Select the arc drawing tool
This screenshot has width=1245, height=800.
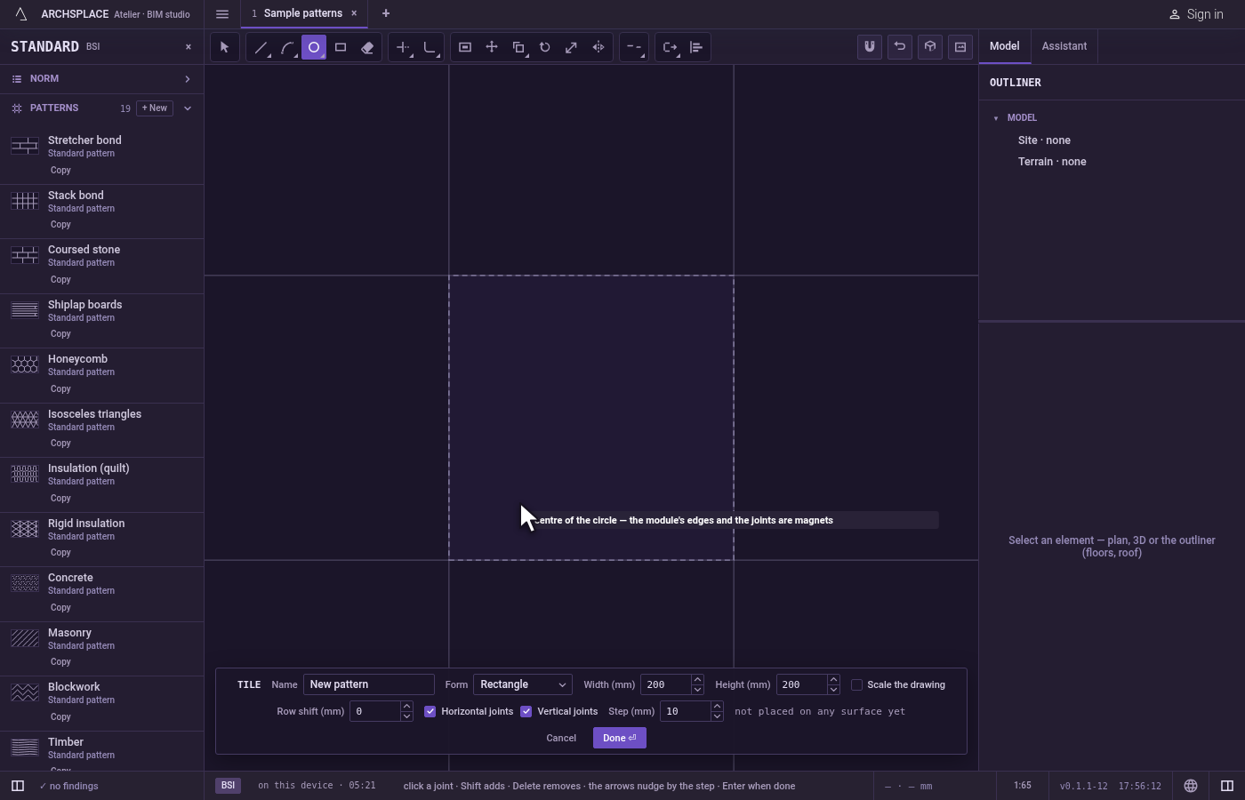click(287, 47)
